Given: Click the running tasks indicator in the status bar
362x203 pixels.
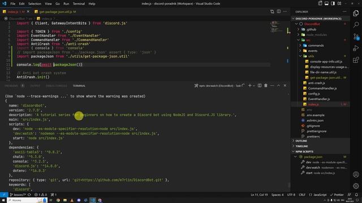Looking at the screenshot, I should point(54,195).
